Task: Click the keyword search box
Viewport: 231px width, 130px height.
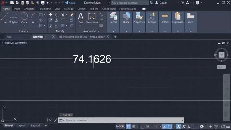Action: [130, 3]
